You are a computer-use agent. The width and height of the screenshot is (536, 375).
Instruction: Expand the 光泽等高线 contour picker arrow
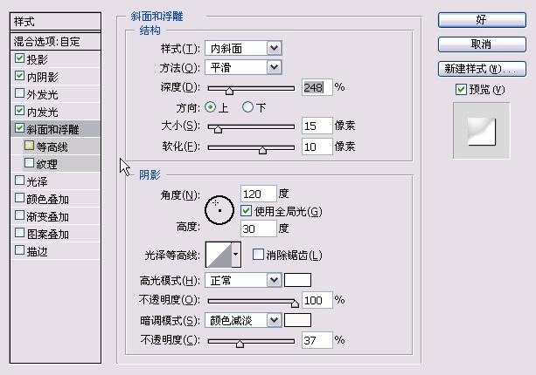click(x=236, y=255)
